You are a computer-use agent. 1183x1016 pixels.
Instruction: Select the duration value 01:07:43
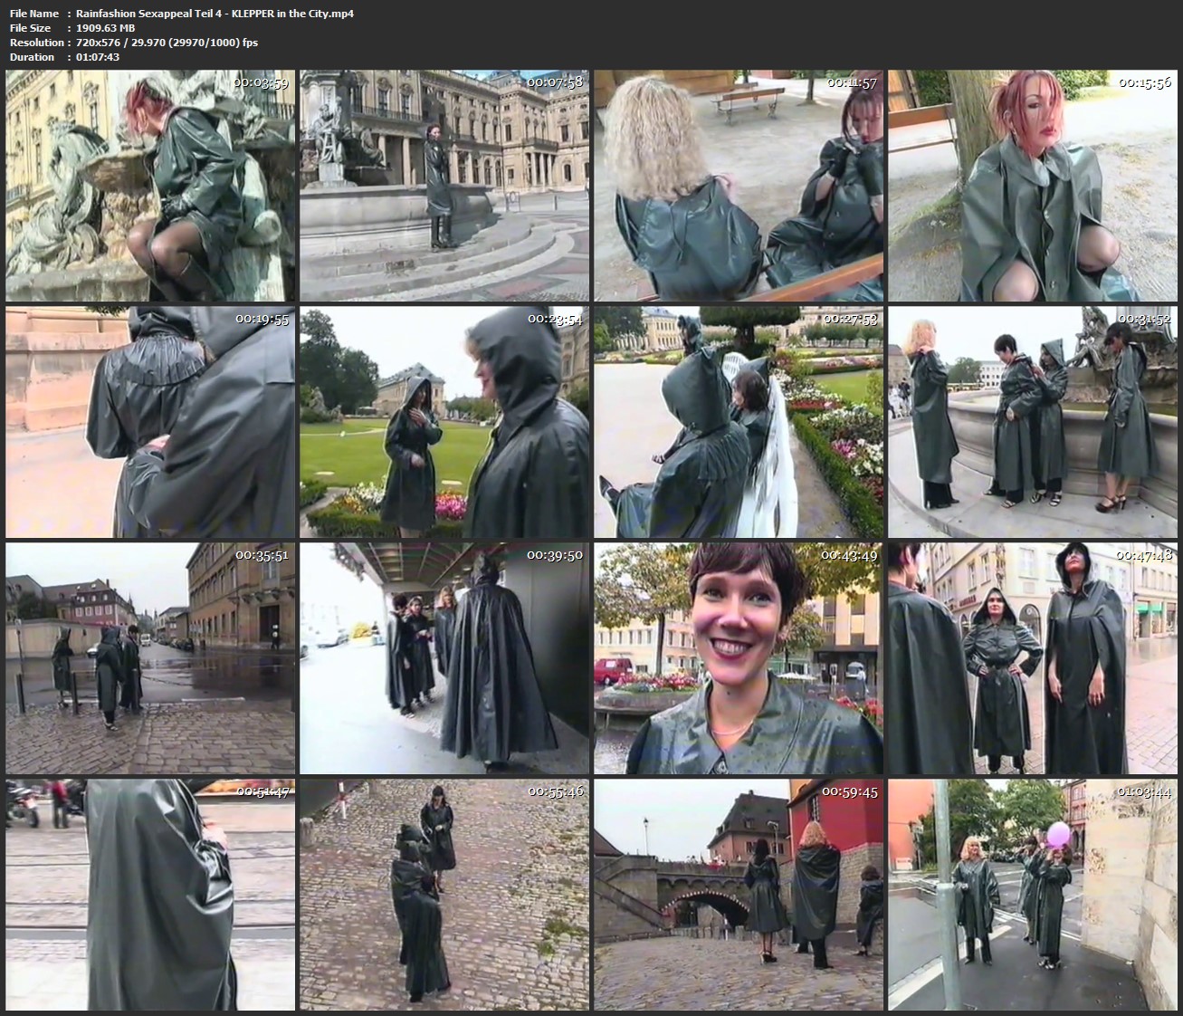click(98, 57)
